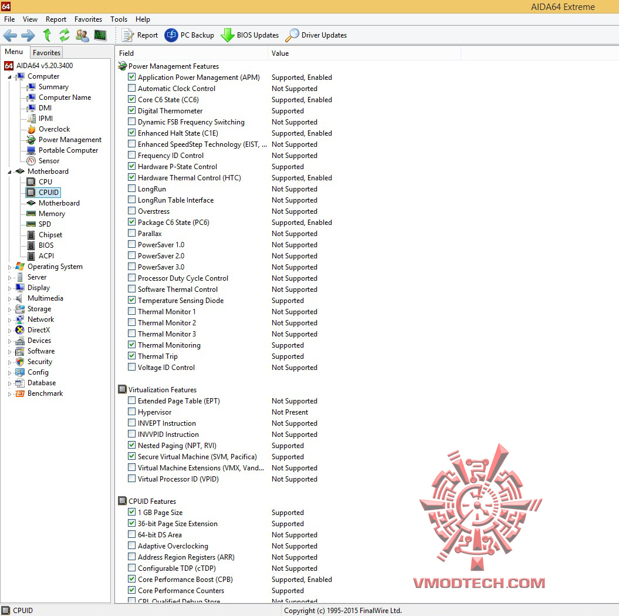Viewport: 619px width, 616px height.
Task: Select the DMI tree icon
Action: [x=31, y=108]
